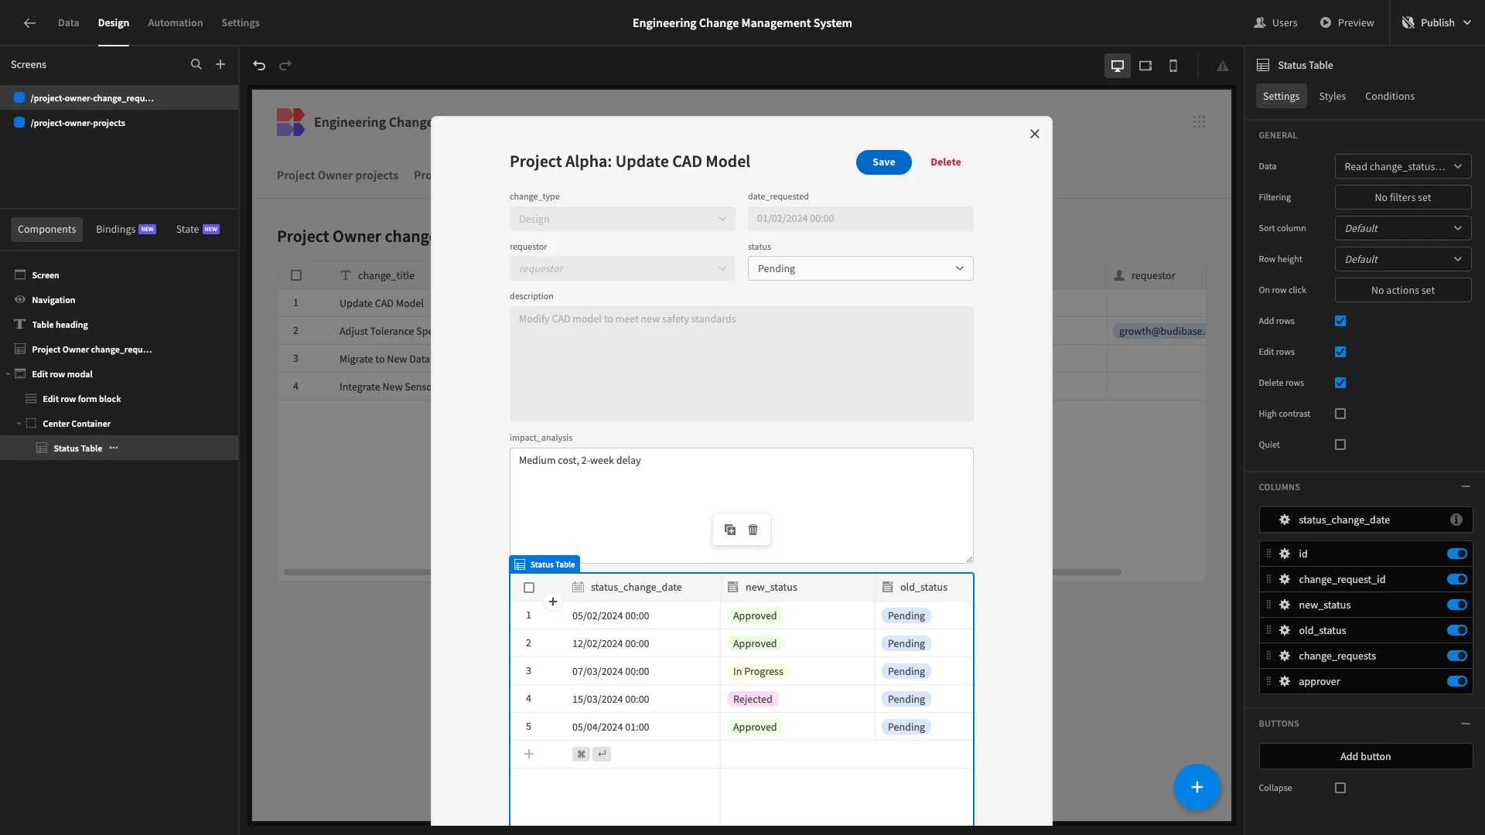1485x835 pixels.
Task: Click the blue floating plus button
Action: pos(1197,787)
